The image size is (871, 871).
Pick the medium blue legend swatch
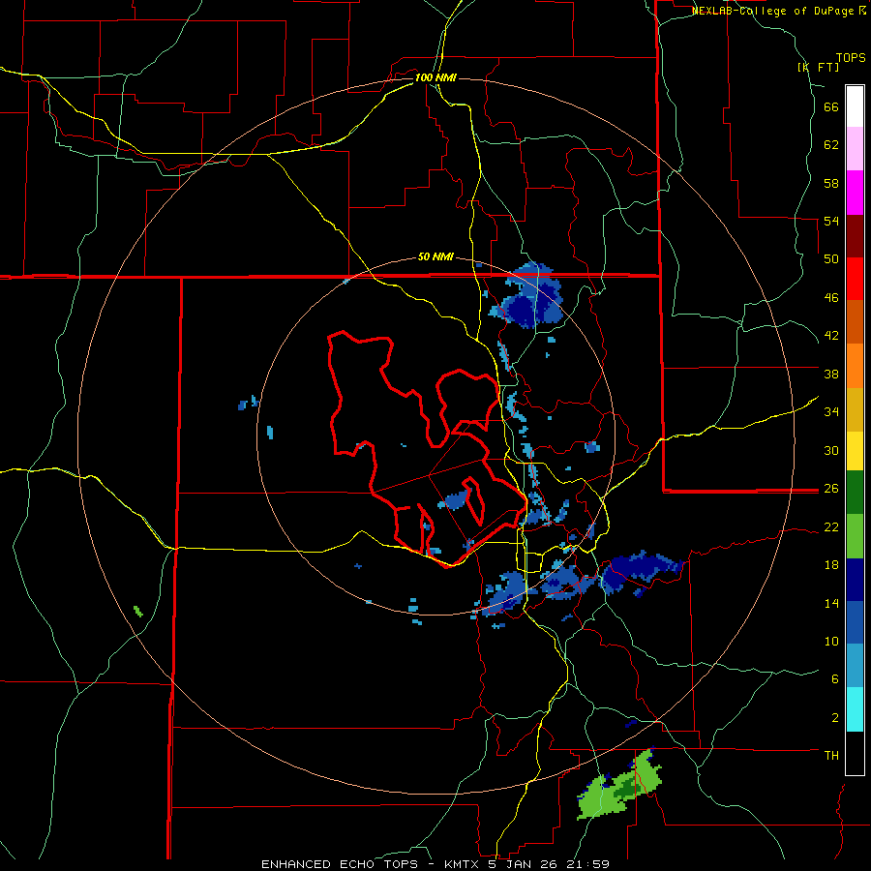pyautogui.click(x=855, y=622)
